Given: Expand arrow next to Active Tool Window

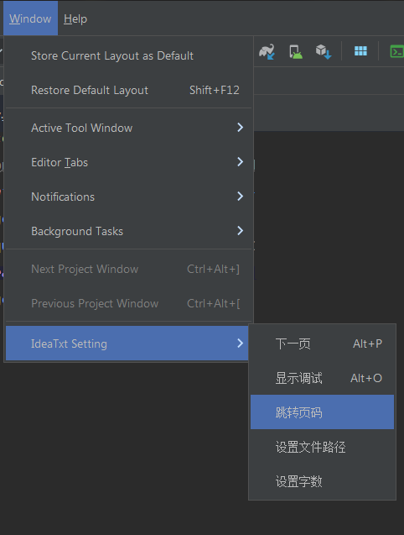Looking at the screenshot, I should coord(241,128).
